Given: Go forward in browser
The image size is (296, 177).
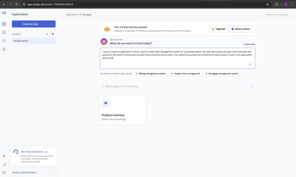Looking at the screenshot, I should pyautogui.click(x=10, y=4).
